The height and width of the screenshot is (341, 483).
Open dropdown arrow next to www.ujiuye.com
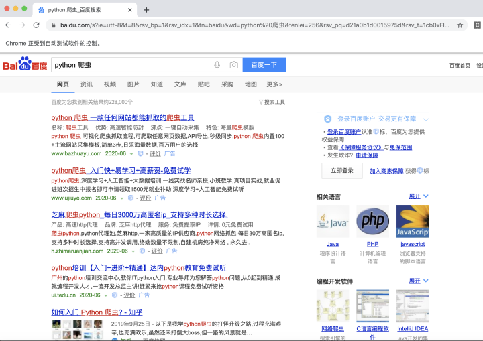(x=121, y=198)
